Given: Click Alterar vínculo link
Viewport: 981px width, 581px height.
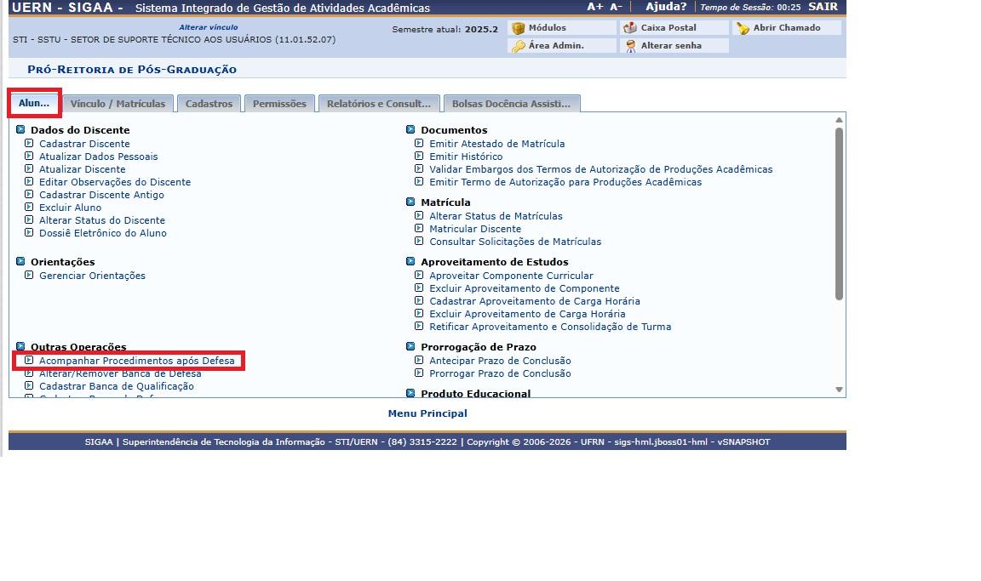Looking at the screenshot, I should click(x=208, y=27).
